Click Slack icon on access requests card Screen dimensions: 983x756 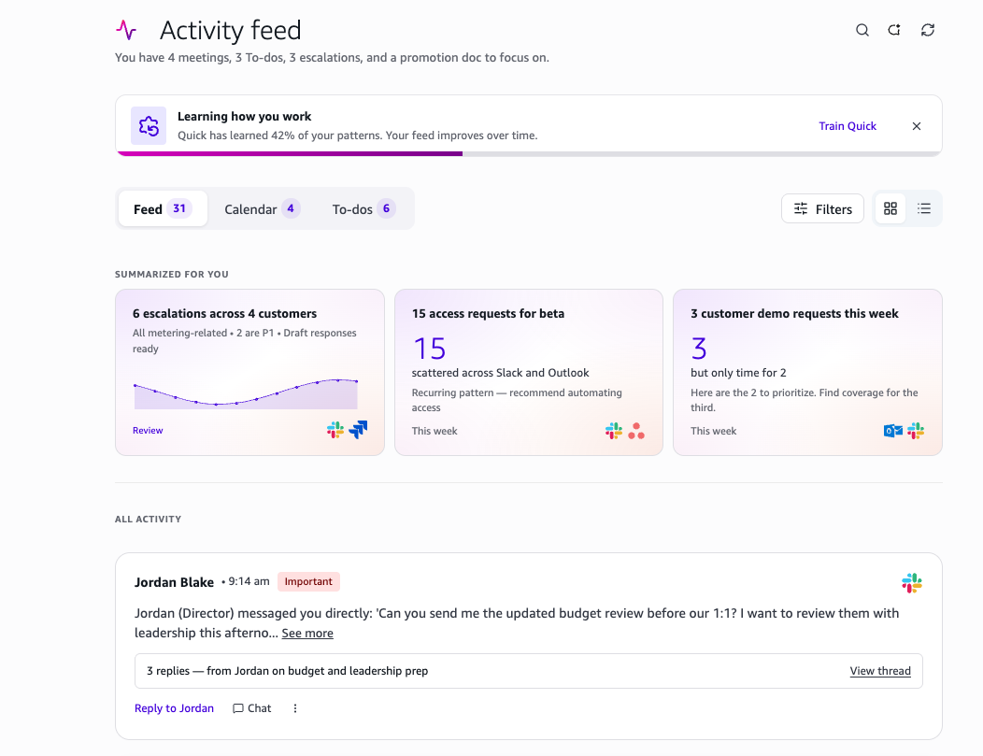[x=614, y=431]
